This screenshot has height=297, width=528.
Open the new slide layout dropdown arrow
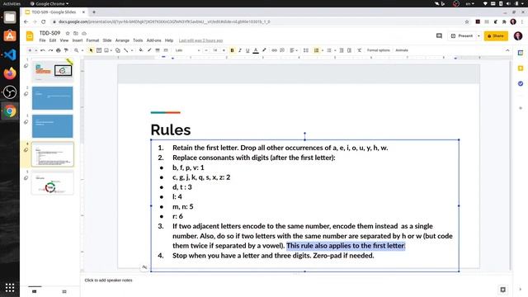(35, 50)
